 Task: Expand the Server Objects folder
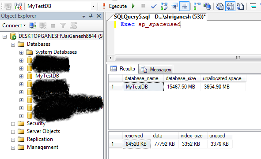[x=13, y=132]
